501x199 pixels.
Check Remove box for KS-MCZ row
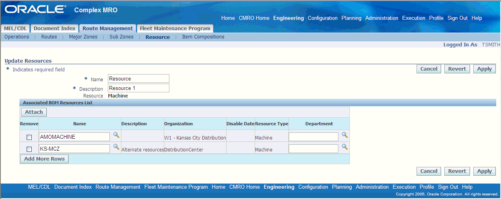tap(29, 149)
